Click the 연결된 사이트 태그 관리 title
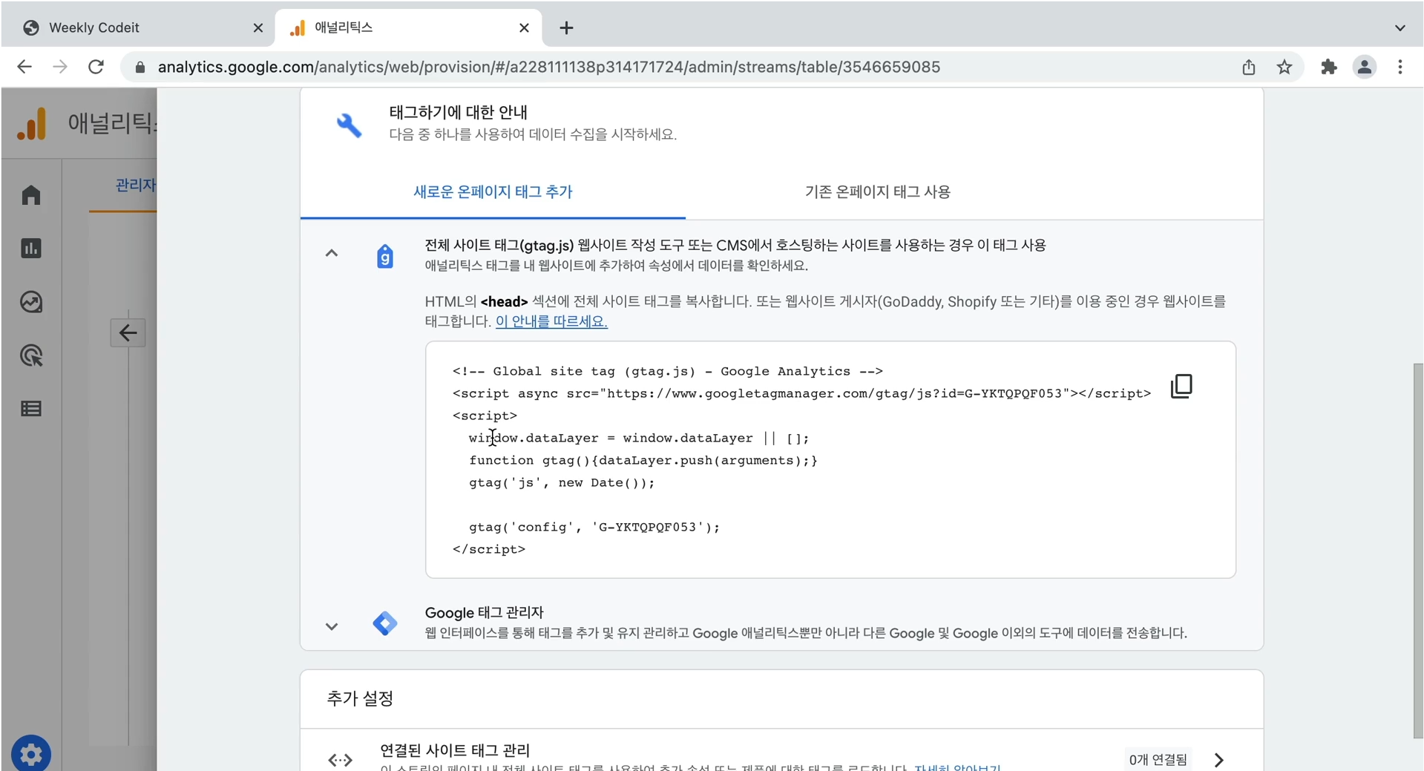Viewport: 1424px width, 771px height. click(455, 750)
